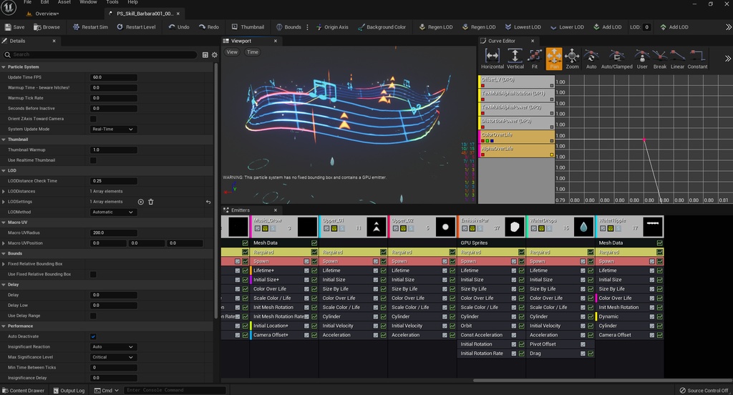
Task: Click the viewport Time button
Action: pyautogui.click(x=253, y=52)
